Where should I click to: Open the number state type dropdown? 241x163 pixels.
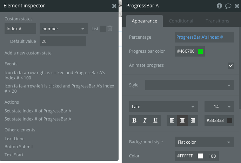[x=63, y=29]
